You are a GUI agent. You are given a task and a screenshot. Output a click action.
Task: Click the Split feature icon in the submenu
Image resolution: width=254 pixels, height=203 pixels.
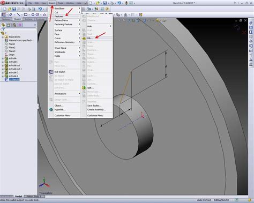[84, 88]
